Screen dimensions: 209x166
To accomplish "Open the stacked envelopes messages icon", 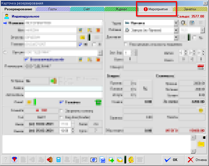I will [120, 160].
